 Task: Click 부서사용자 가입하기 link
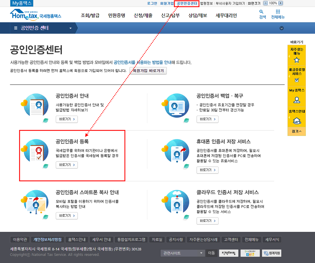point(230,3)
